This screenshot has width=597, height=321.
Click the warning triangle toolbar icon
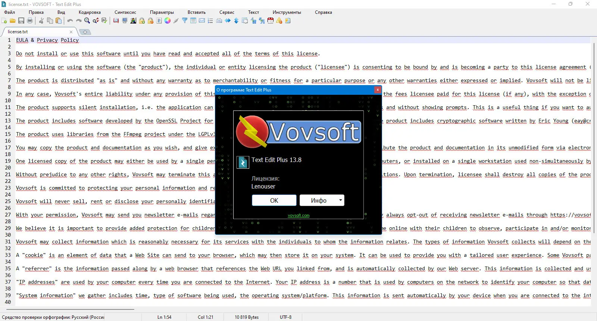point(279,21)
